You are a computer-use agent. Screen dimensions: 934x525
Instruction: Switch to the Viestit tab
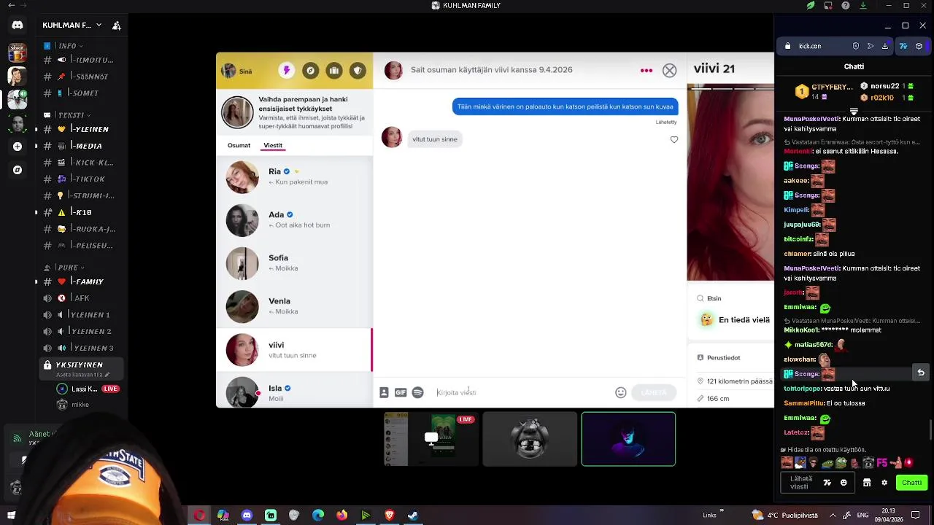tap(273, 146)
